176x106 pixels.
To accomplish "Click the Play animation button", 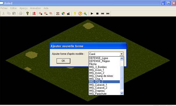I will [92, 14].
